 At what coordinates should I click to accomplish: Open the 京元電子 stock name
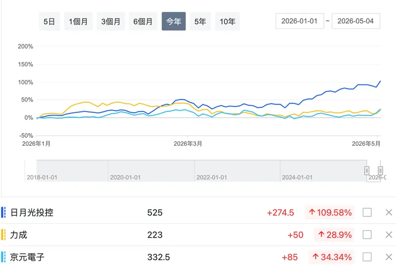27,257
